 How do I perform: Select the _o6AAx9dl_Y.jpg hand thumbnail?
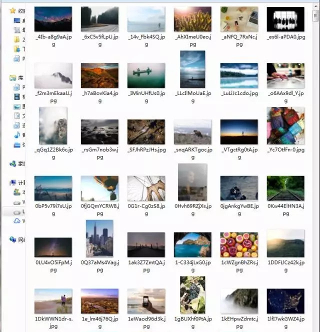285,75
